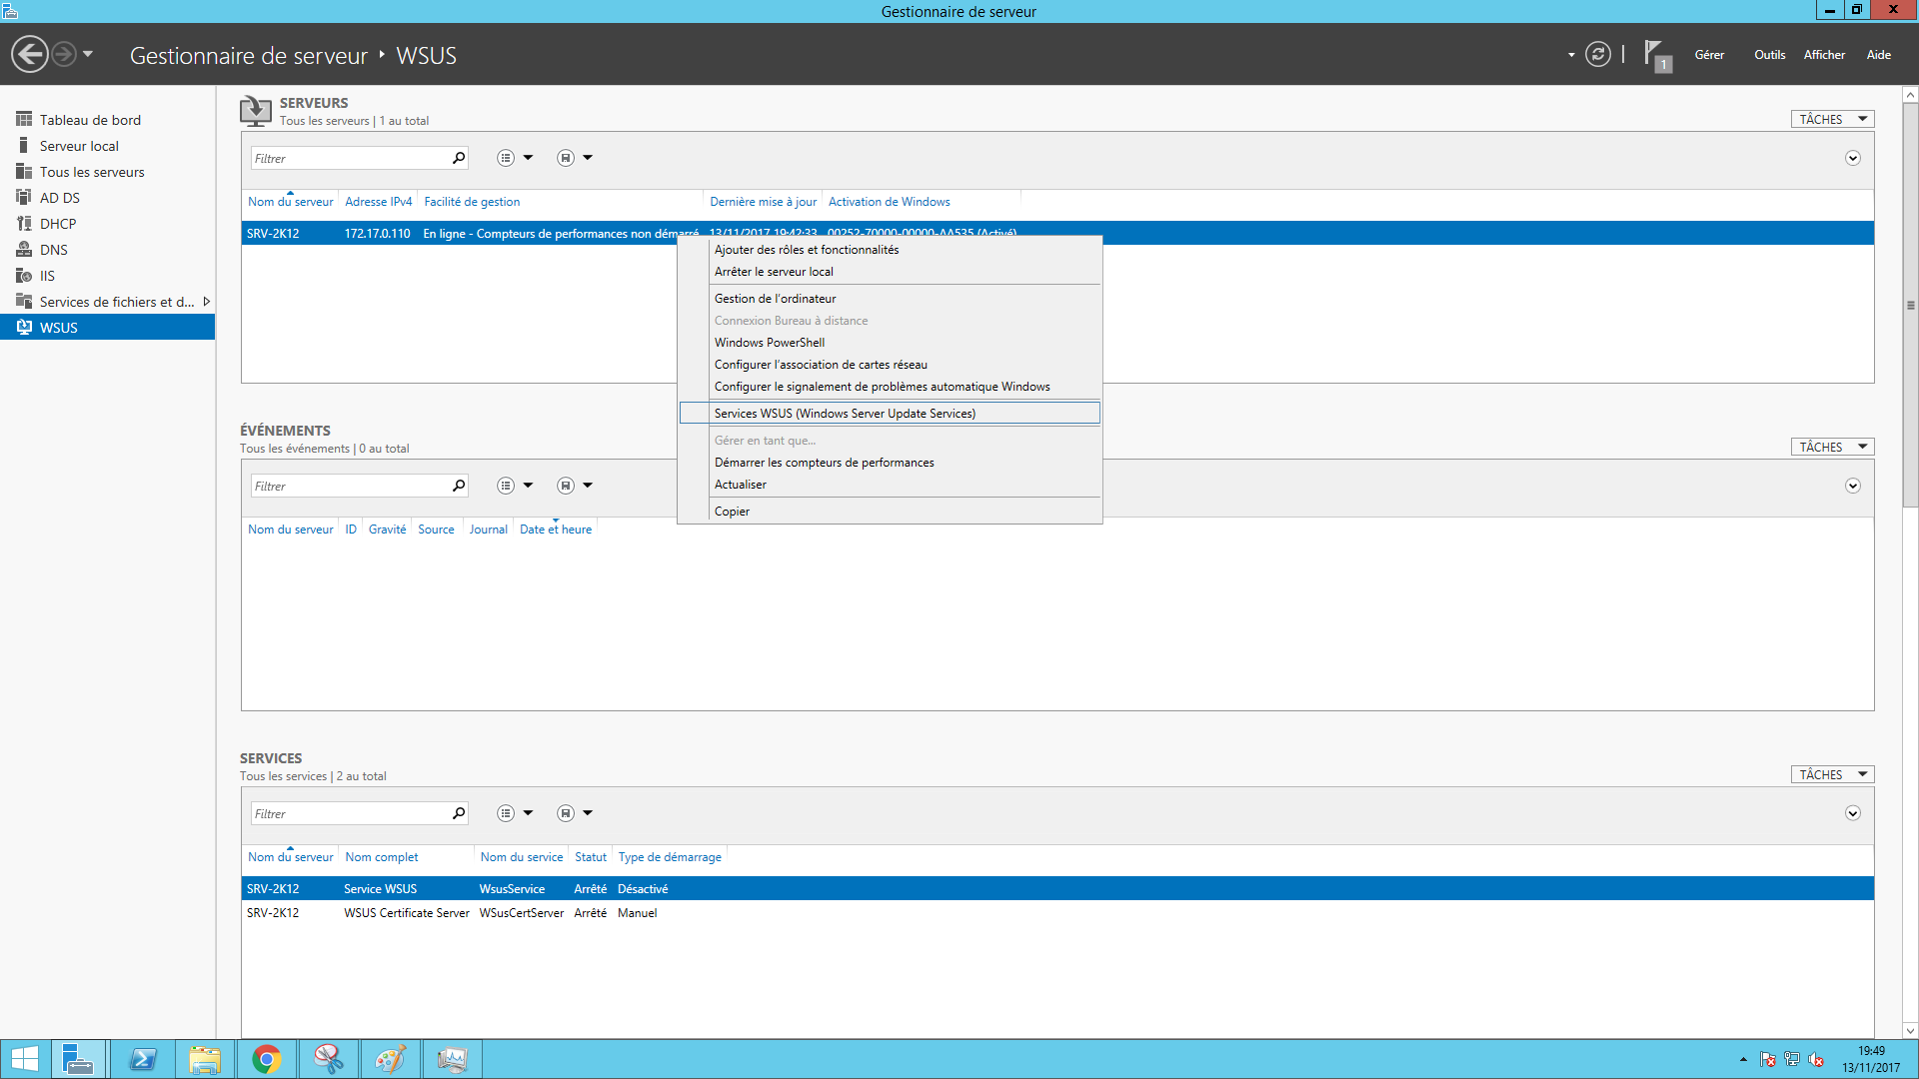The width and height of the screenshot is (1919, 1079).
Task: Click the Services de fichiers sidebar icon
Action: pyautogui.click(x=24, y=302)
